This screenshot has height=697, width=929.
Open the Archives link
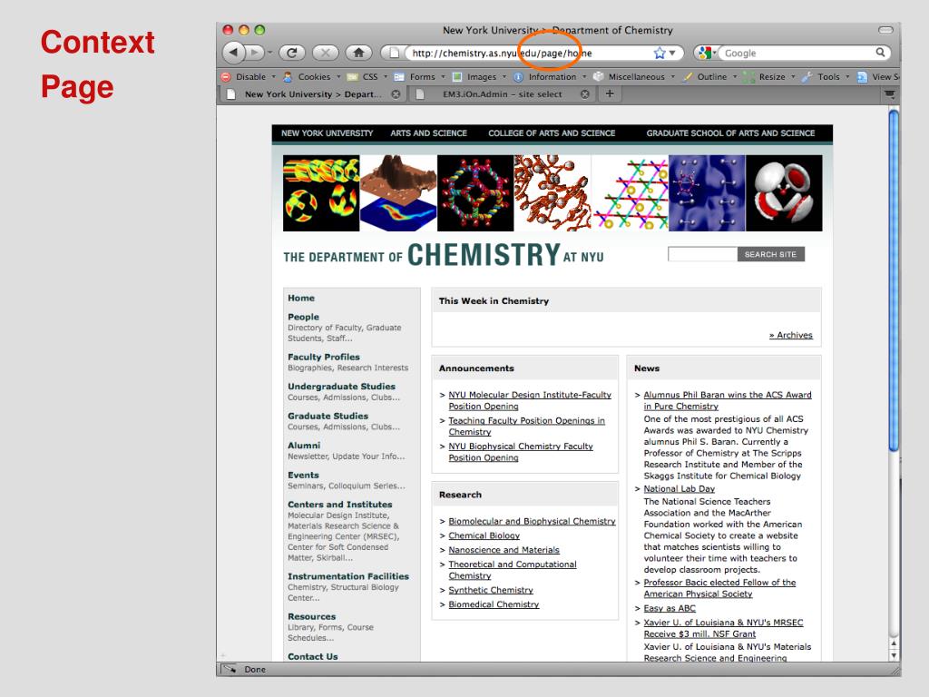(x=791, y=335)
